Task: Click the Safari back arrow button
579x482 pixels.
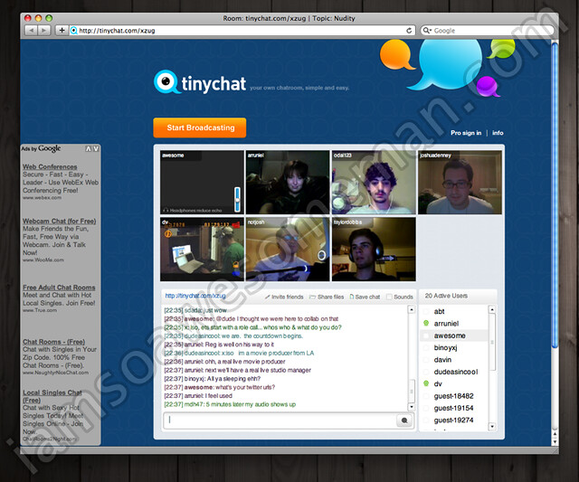Action: pyautogui.click(x=32, y=30)
